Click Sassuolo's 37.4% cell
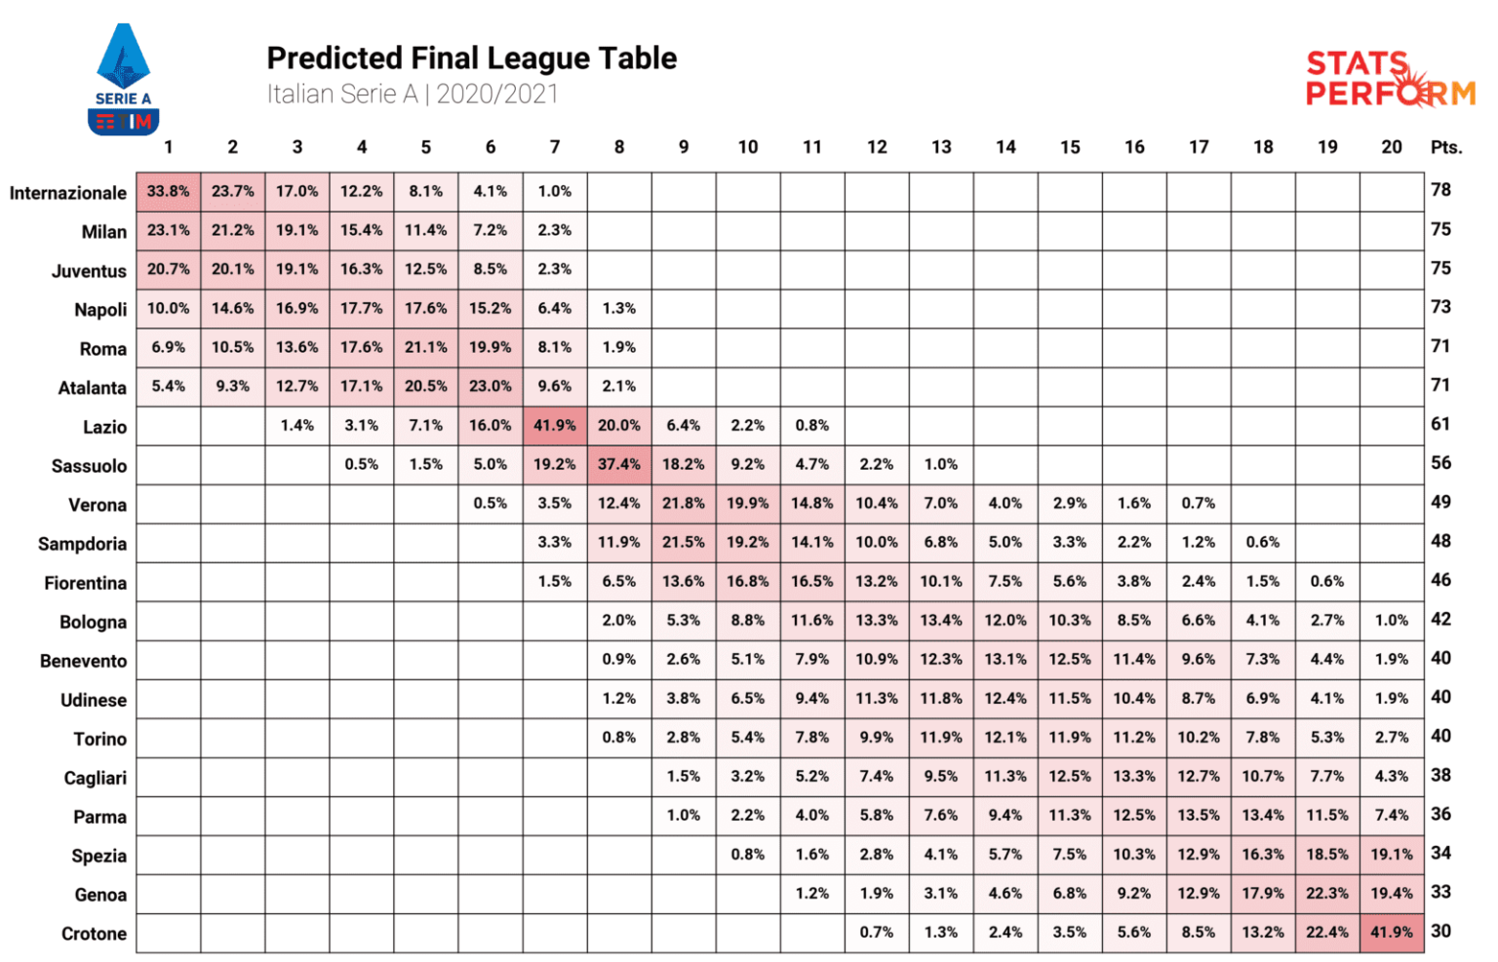Image resolution: width=1498 pixels, height=962 pixels. tap(619, 465)
